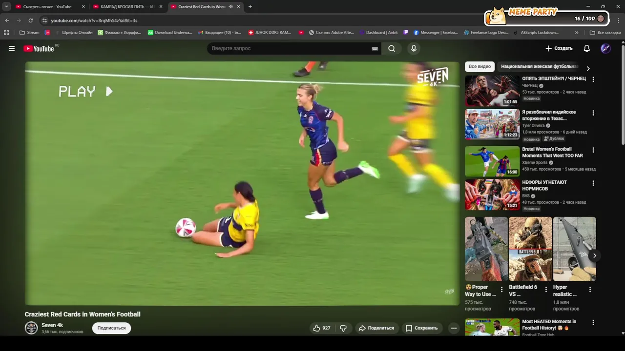Click the Создать create button

pos(559,48)
